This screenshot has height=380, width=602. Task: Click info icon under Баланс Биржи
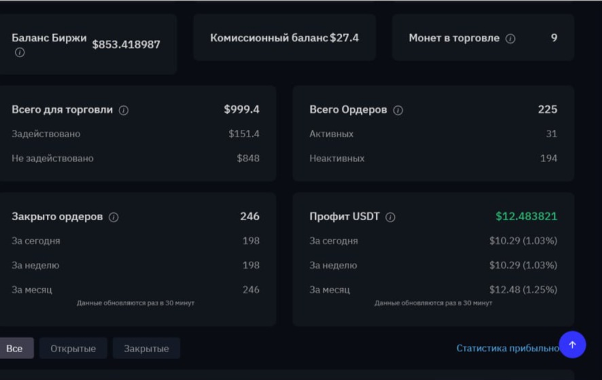tap(20, 52)
